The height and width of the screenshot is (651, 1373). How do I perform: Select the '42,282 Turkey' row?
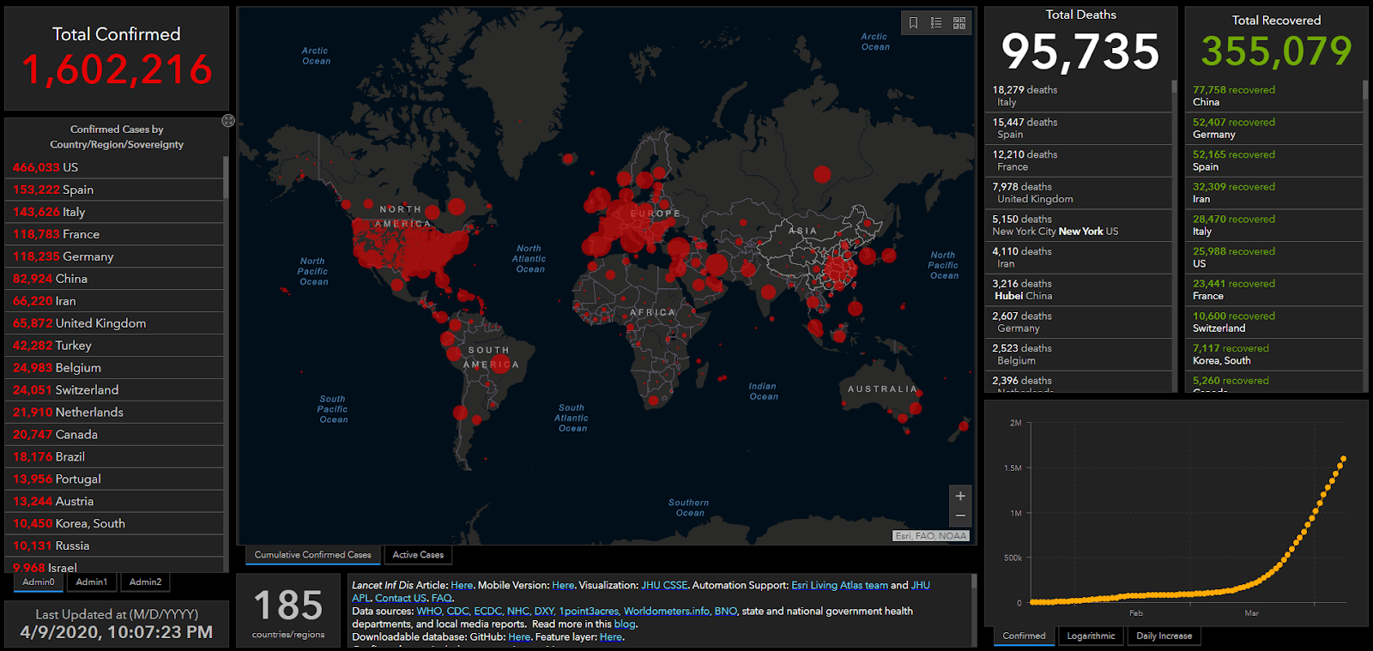pyautogui.click(x=115, y=346)
